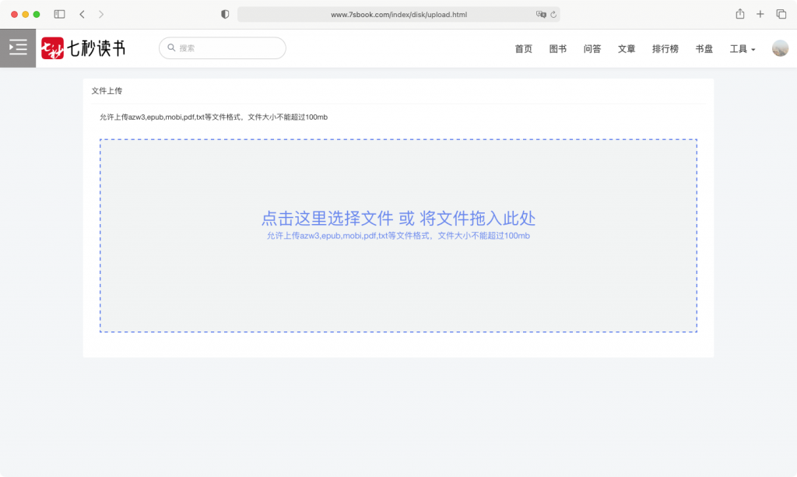Click the black format-limit note under the heading
797x477 pixels.
pyautogui.click(x=213, y=117)
